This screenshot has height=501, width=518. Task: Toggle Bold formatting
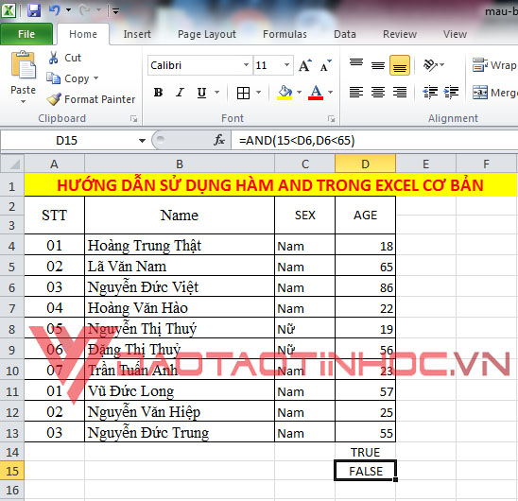158,93
